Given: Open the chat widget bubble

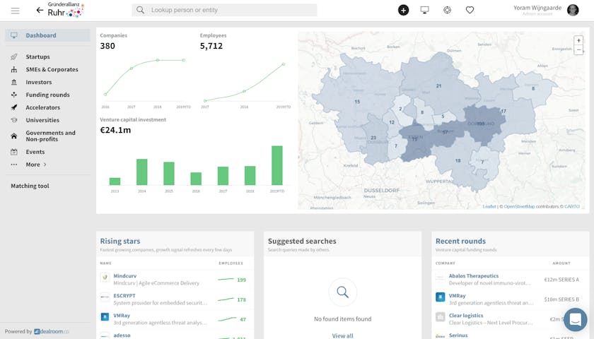Looking at the screenshot, I should [x=575, y=320].
